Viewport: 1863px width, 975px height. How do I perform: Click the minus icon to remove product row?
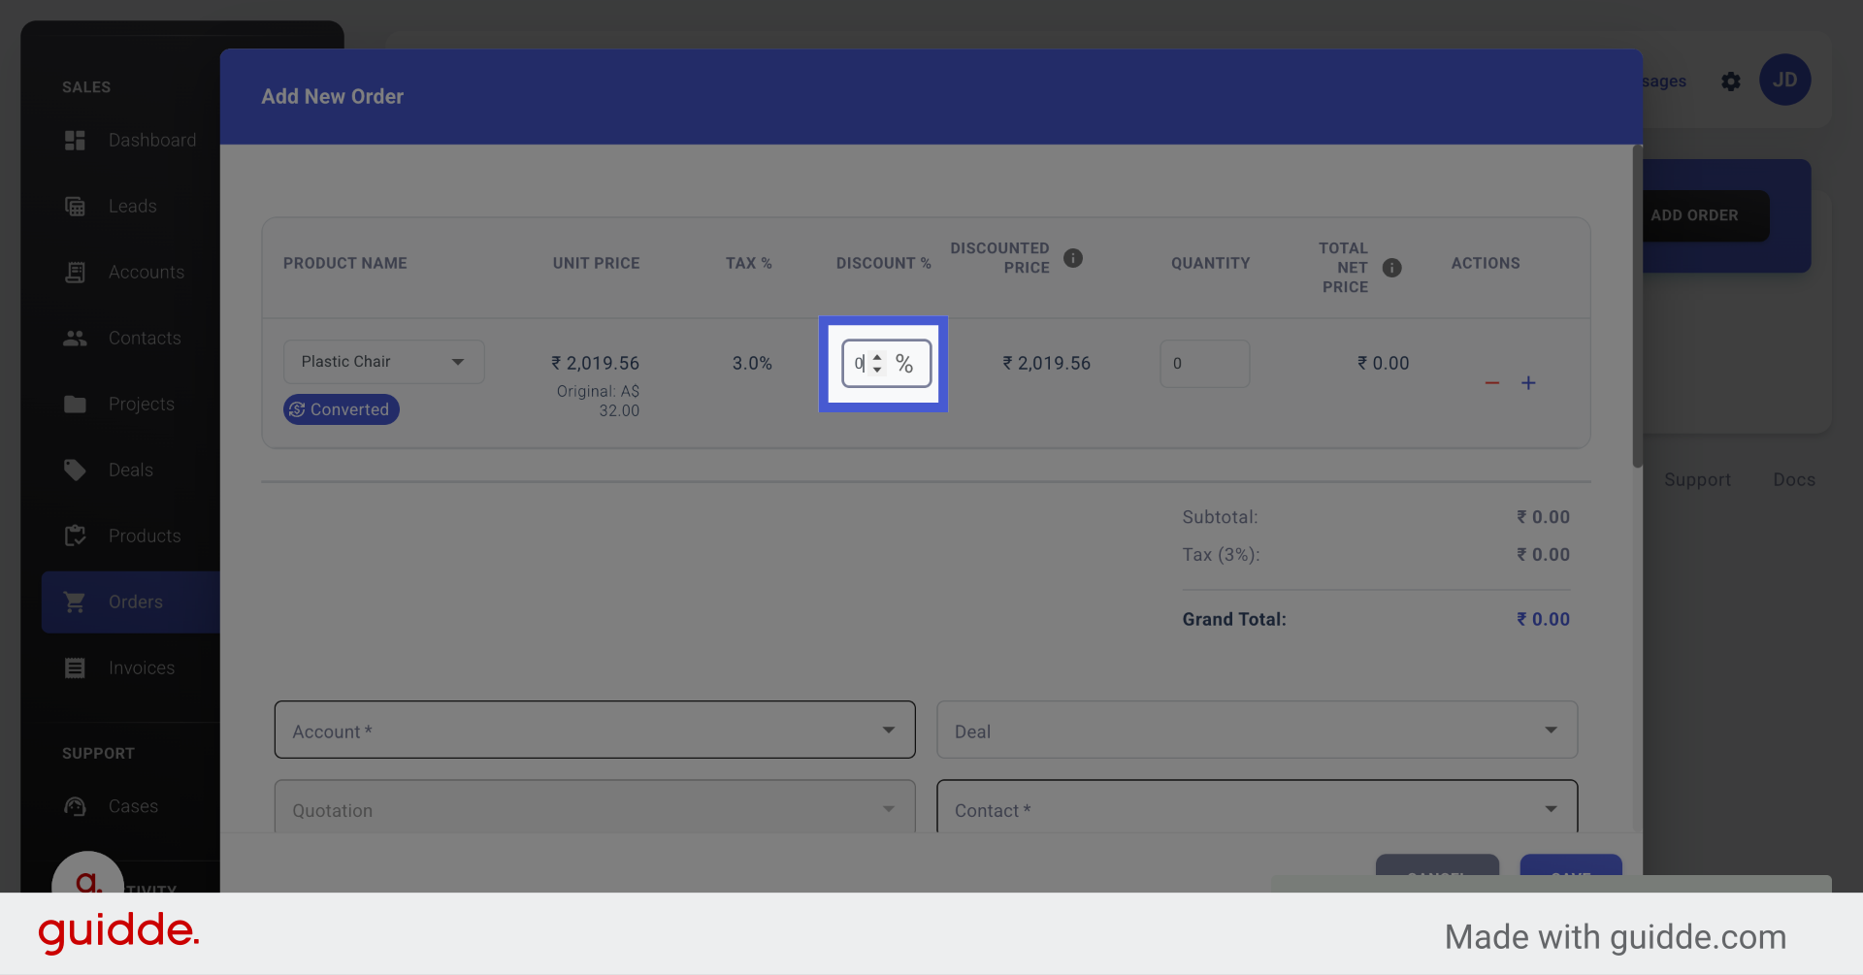pos(1491,383)
